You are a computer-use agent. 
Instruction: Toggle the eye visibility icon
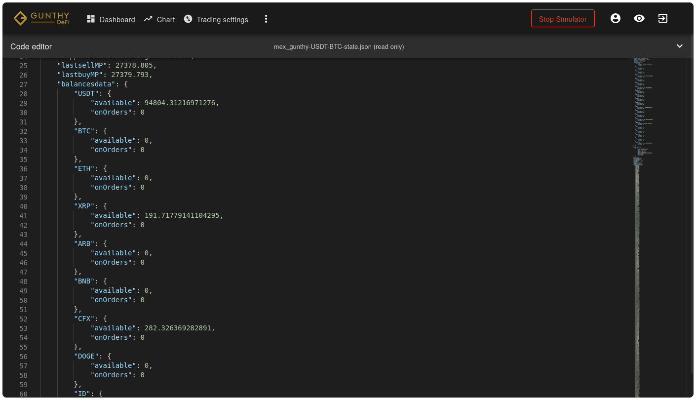tap(639, 19)
